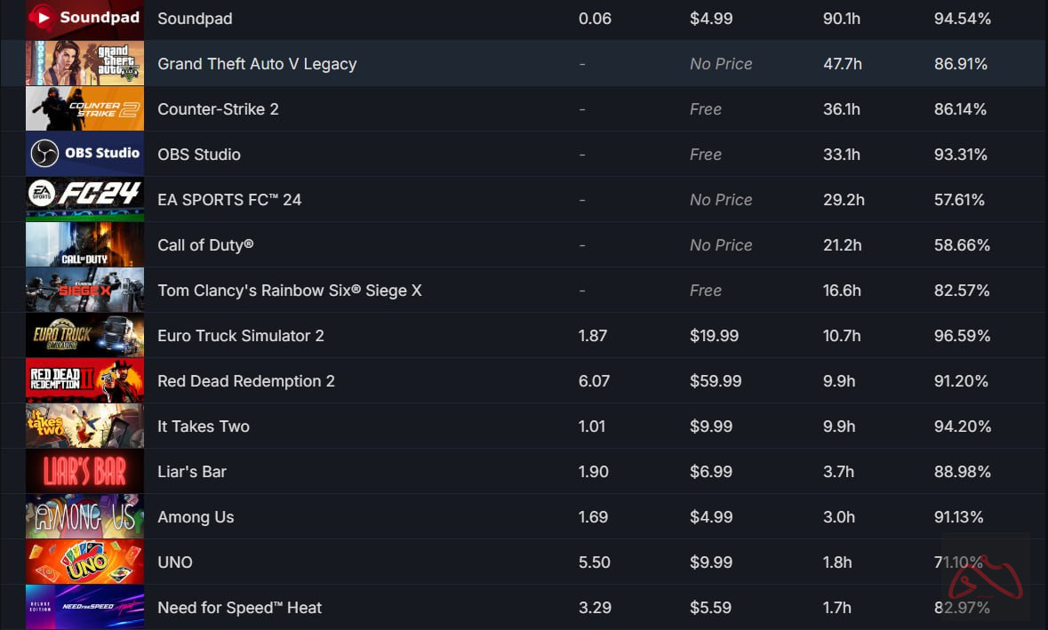Click the red controller watermark icon

click(986, 576)
